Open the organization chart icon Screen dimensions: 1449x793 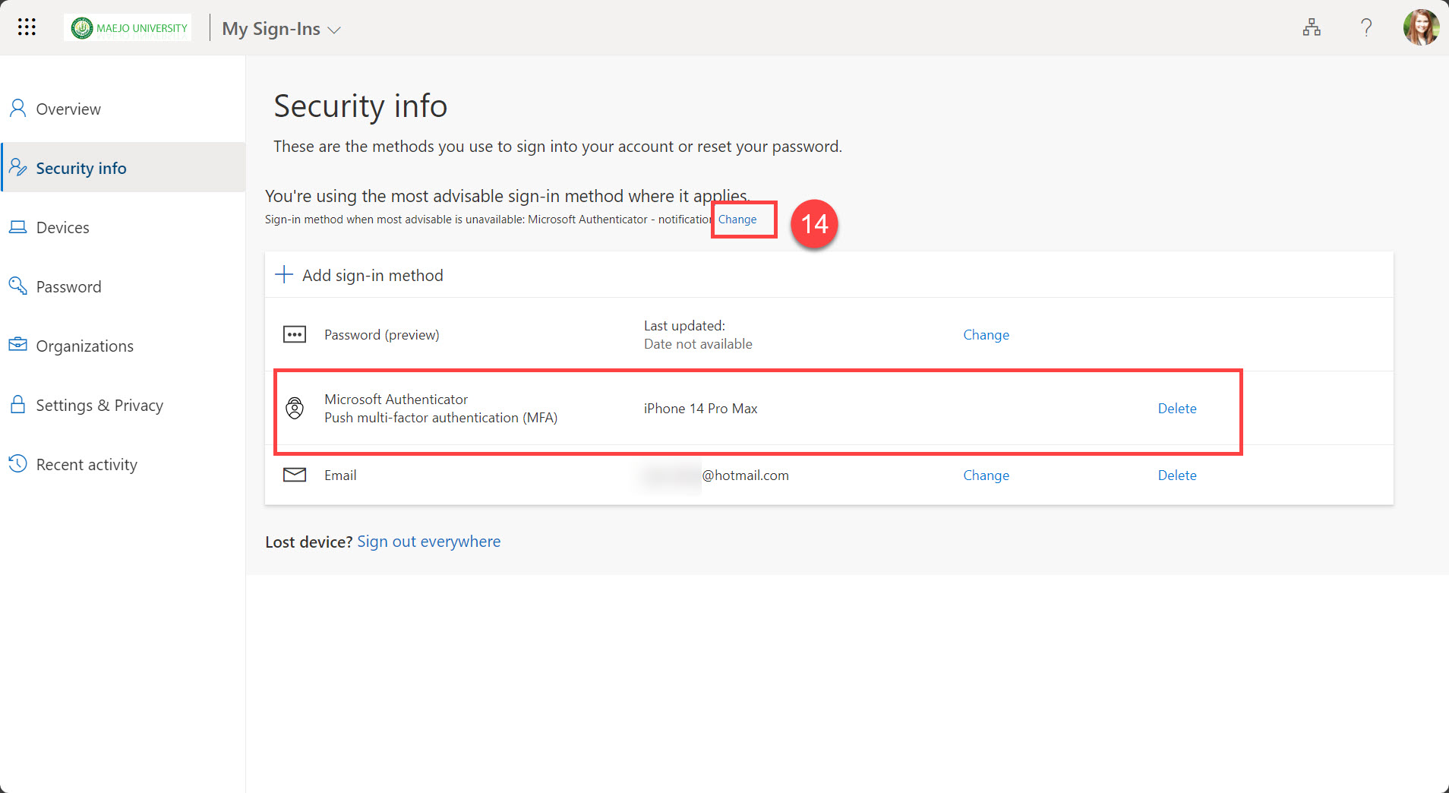click(x=1311, y=28)
